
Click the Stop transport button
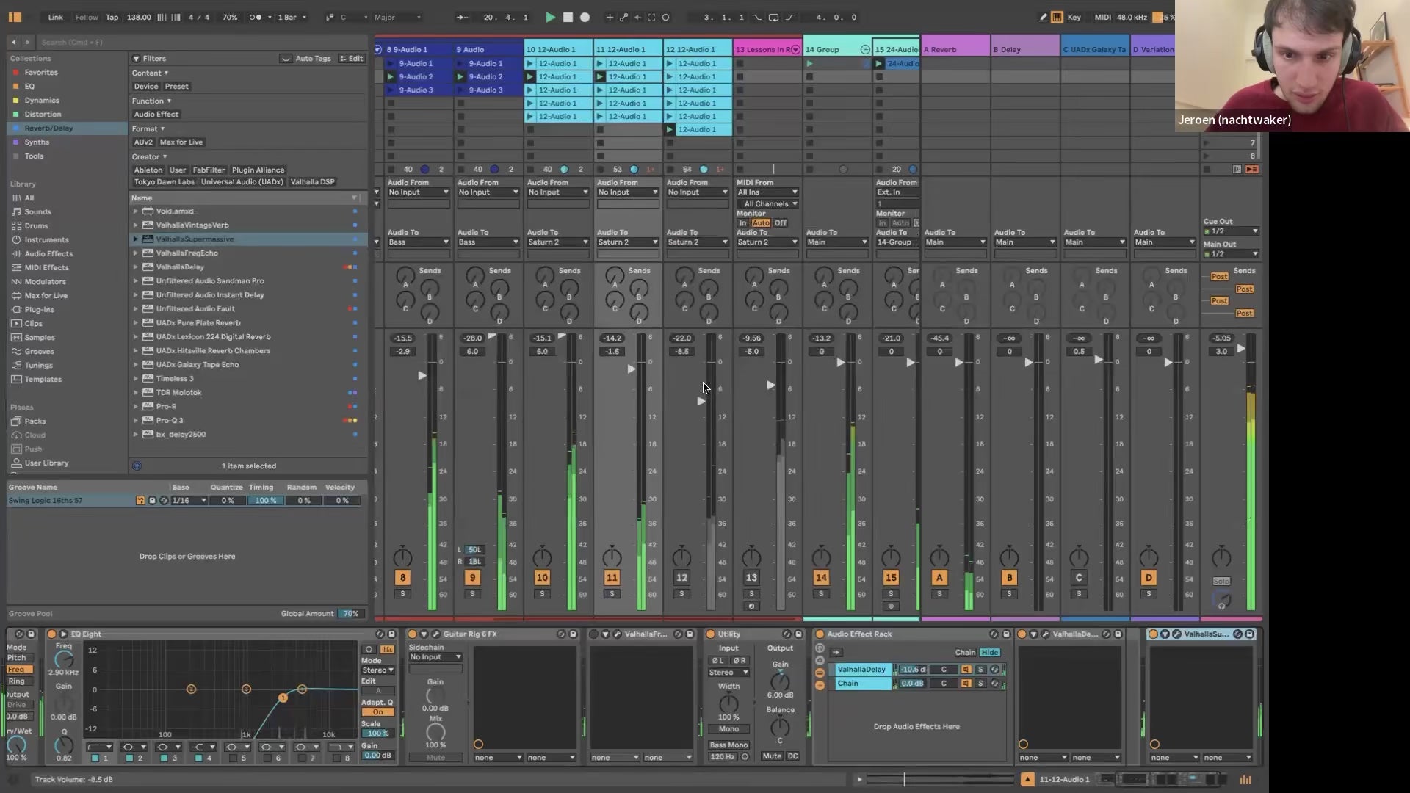(568, 17)
